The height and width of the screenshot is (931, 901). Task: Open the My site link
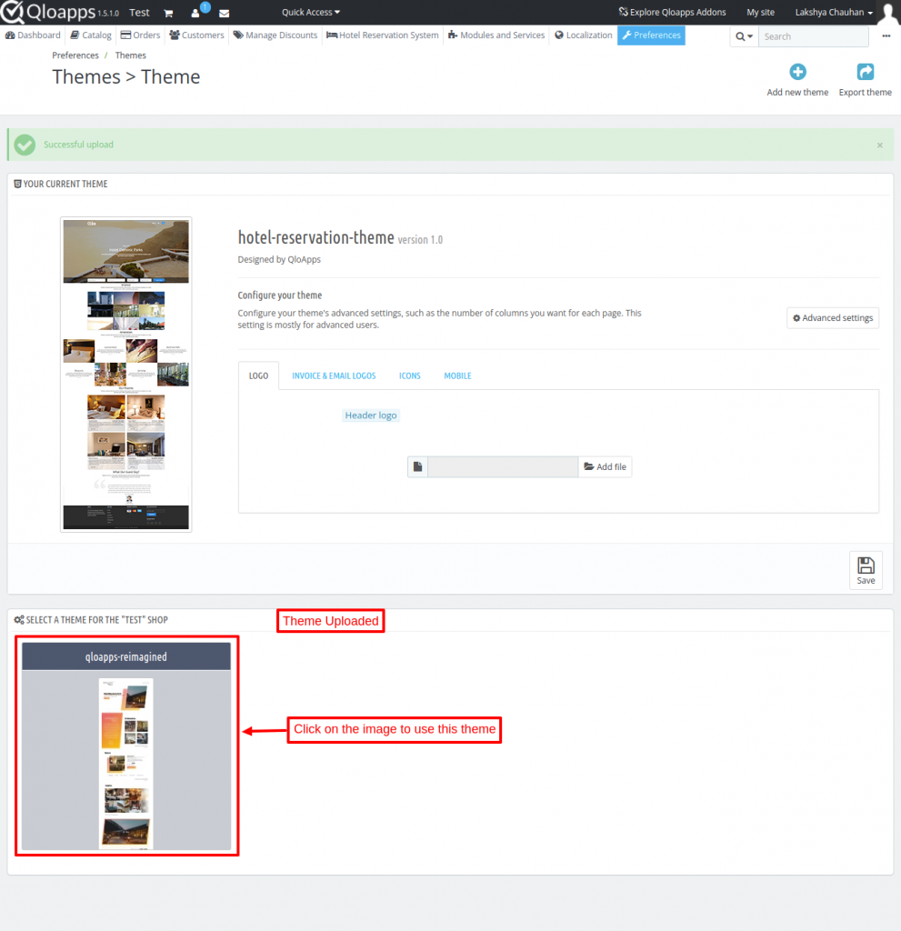click(760, 12)
